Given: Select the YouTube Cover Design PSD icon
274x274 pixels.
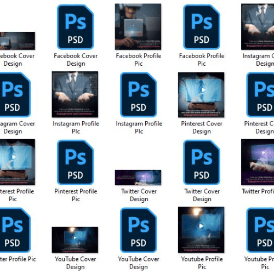Looking at the screenshot, I should tap(139, 230).
